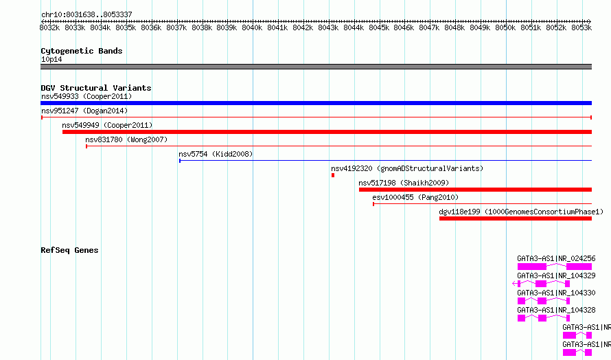Open the nsv4192320 (gnomADStructuralVariants) label

tap(407, 168)
